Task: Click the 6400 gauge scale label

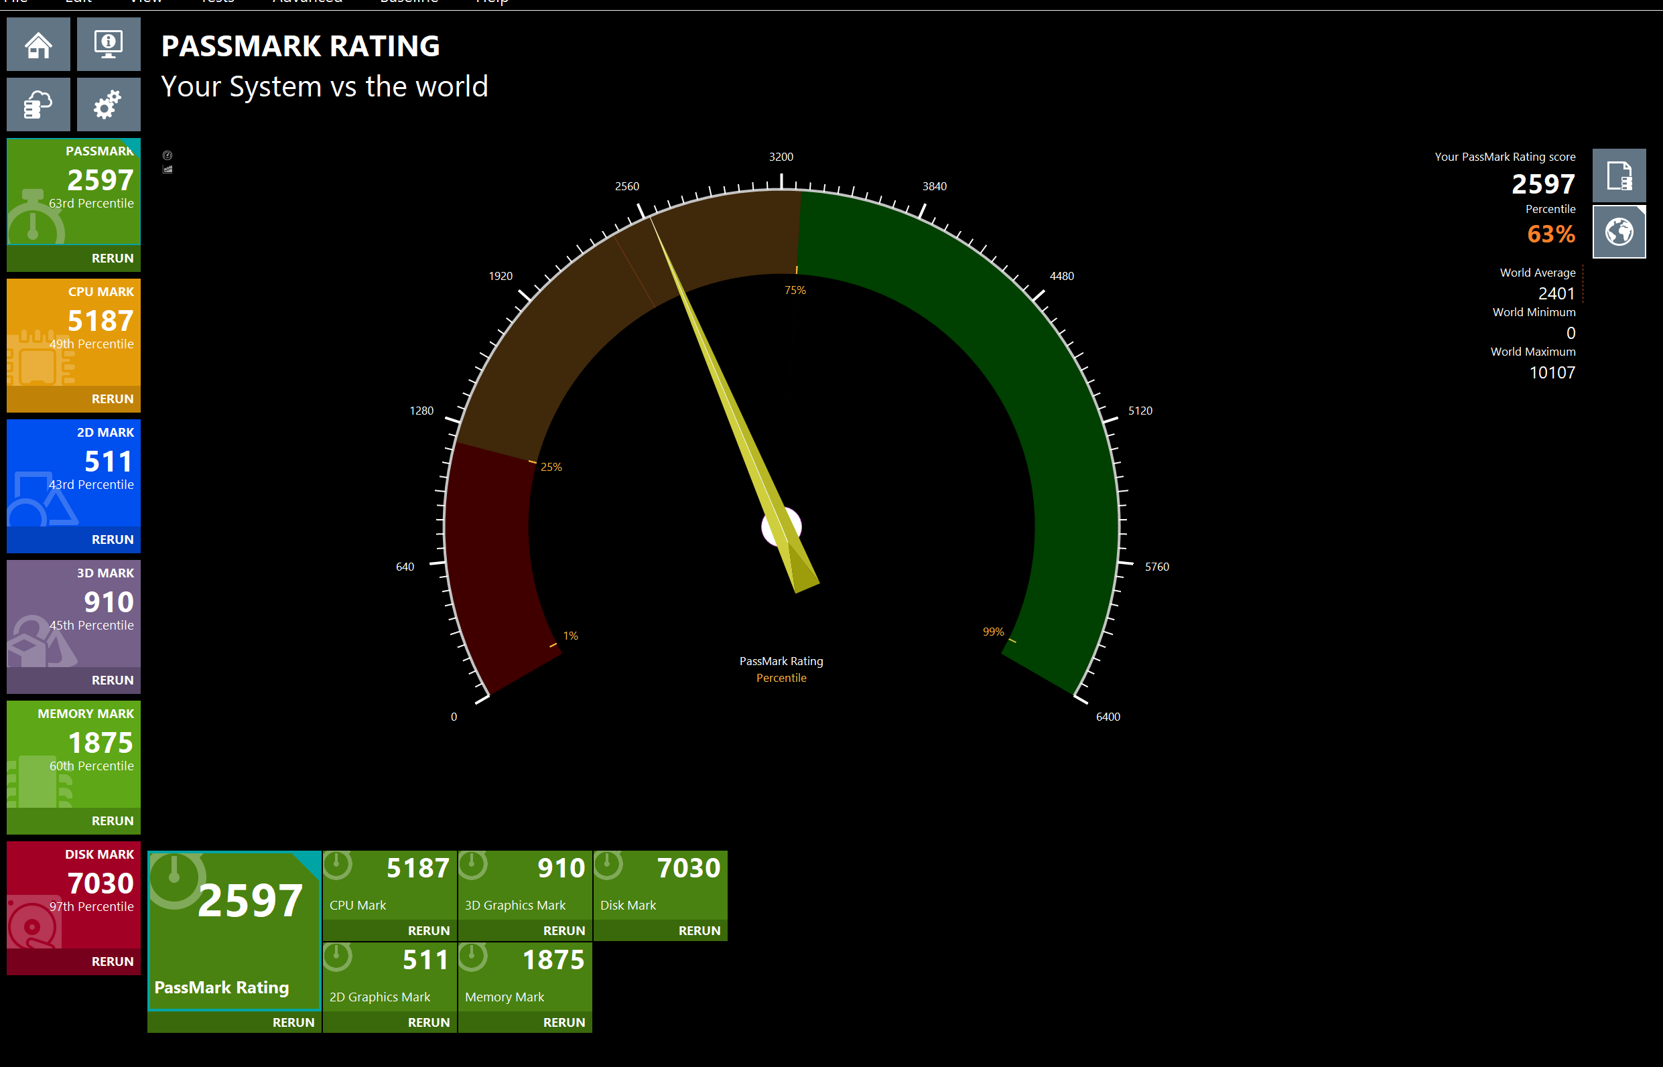Action: [1108, 717]
